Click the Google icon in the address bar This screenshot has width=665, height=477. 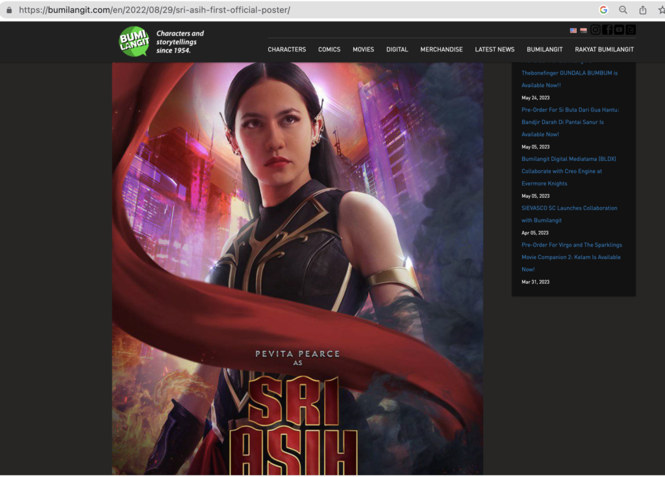(603, 10)
